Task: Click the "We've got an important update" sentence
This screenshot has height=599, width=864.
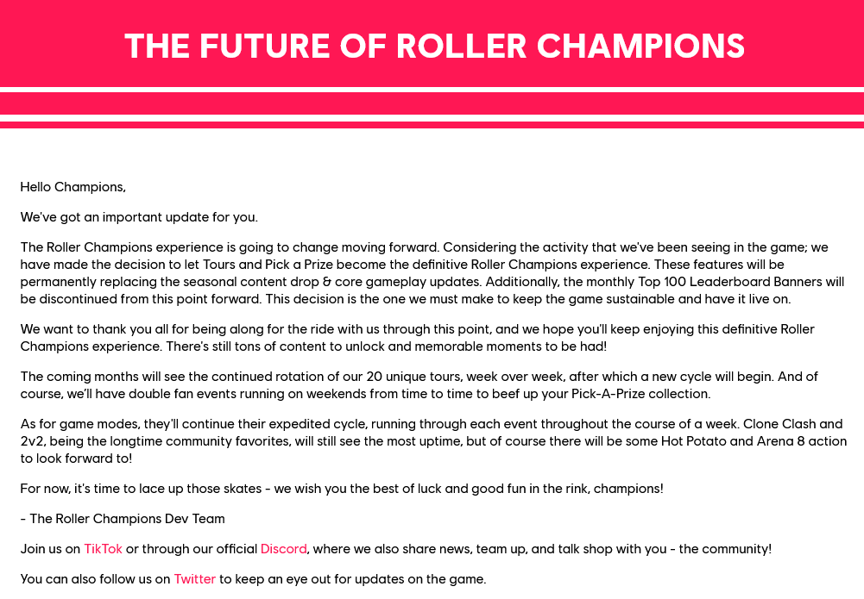Action: click(x=139, y=217)
